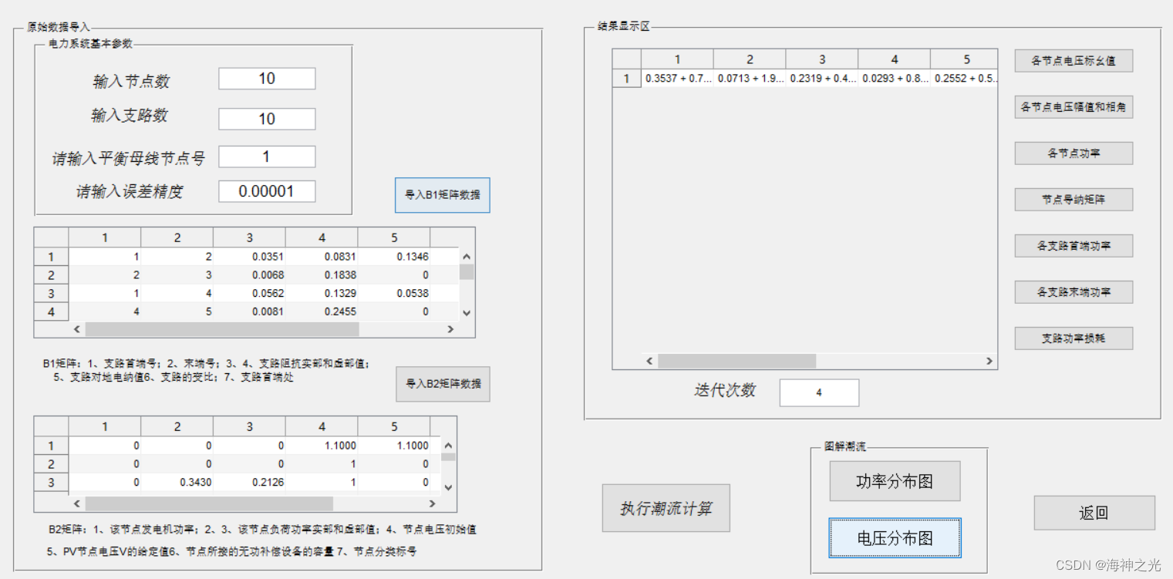This screenshot has height=579, width=1173.
Task: Show 各节点功率 results
Action: pos(1074,153)
